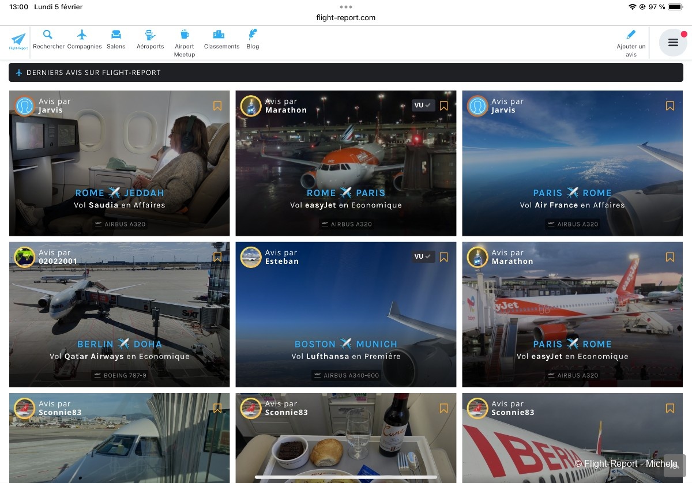Click VU badge on Boston–Munich card
Viewport: 692px width, 483px height.
point(423,256)
